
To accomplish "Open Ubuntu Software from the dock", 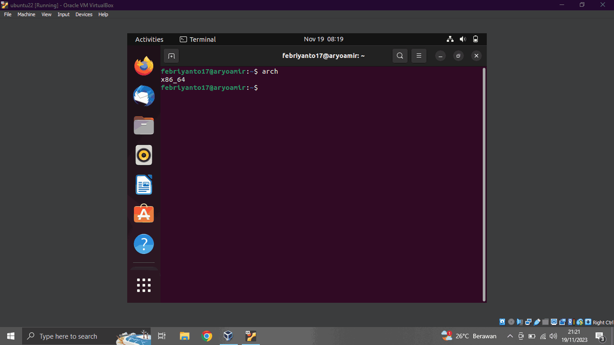I will (x=144, y=214).
